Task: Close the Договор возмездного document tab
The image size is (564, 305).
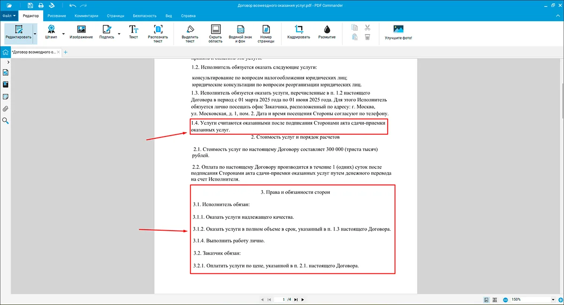Action: (58, 52)
